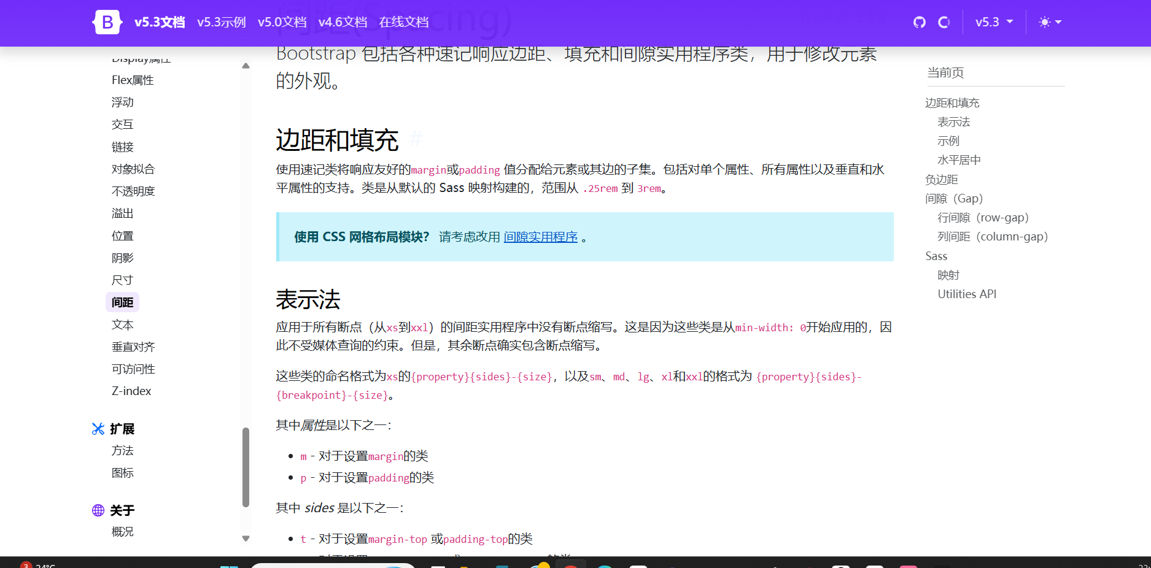Select 文本 in sidebar
This screenshot has height=568, width=1151.
tap(123, 324)
